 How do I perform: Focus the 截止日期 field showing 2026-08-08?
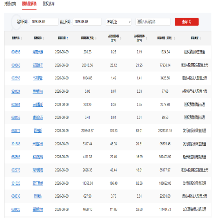pyautogui.click(x=87, y=22)
